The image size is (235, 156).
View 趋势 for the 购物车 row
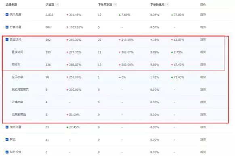click(x=203, y=64)
